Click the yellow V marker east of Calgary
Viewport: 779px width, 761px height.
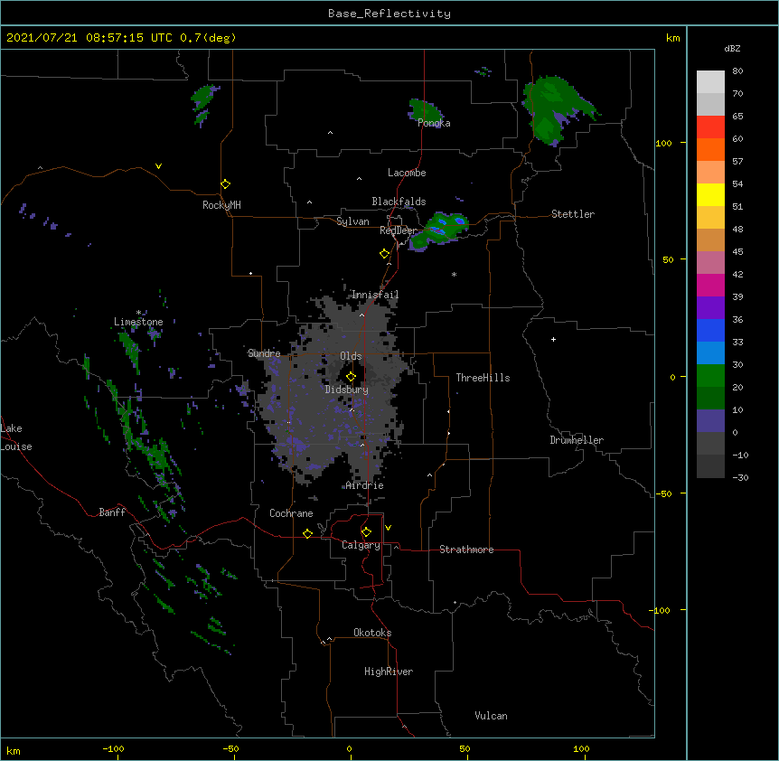pyautogui.click(x=388, y=528)
